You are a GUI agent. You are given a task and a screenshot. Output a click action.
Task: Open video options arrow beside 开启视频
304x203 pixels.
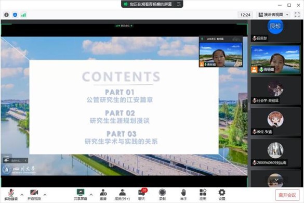pos(45,195)
